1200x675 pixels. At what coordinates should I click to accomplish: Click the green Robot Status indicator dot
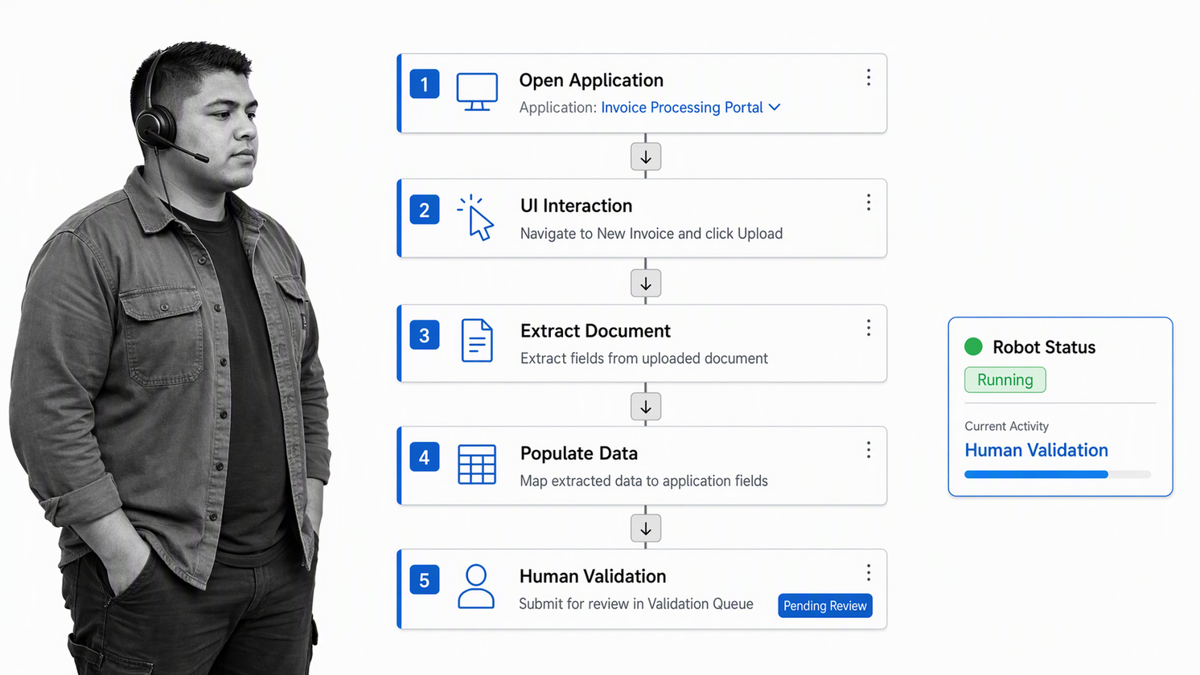click(x=973, y=346)
